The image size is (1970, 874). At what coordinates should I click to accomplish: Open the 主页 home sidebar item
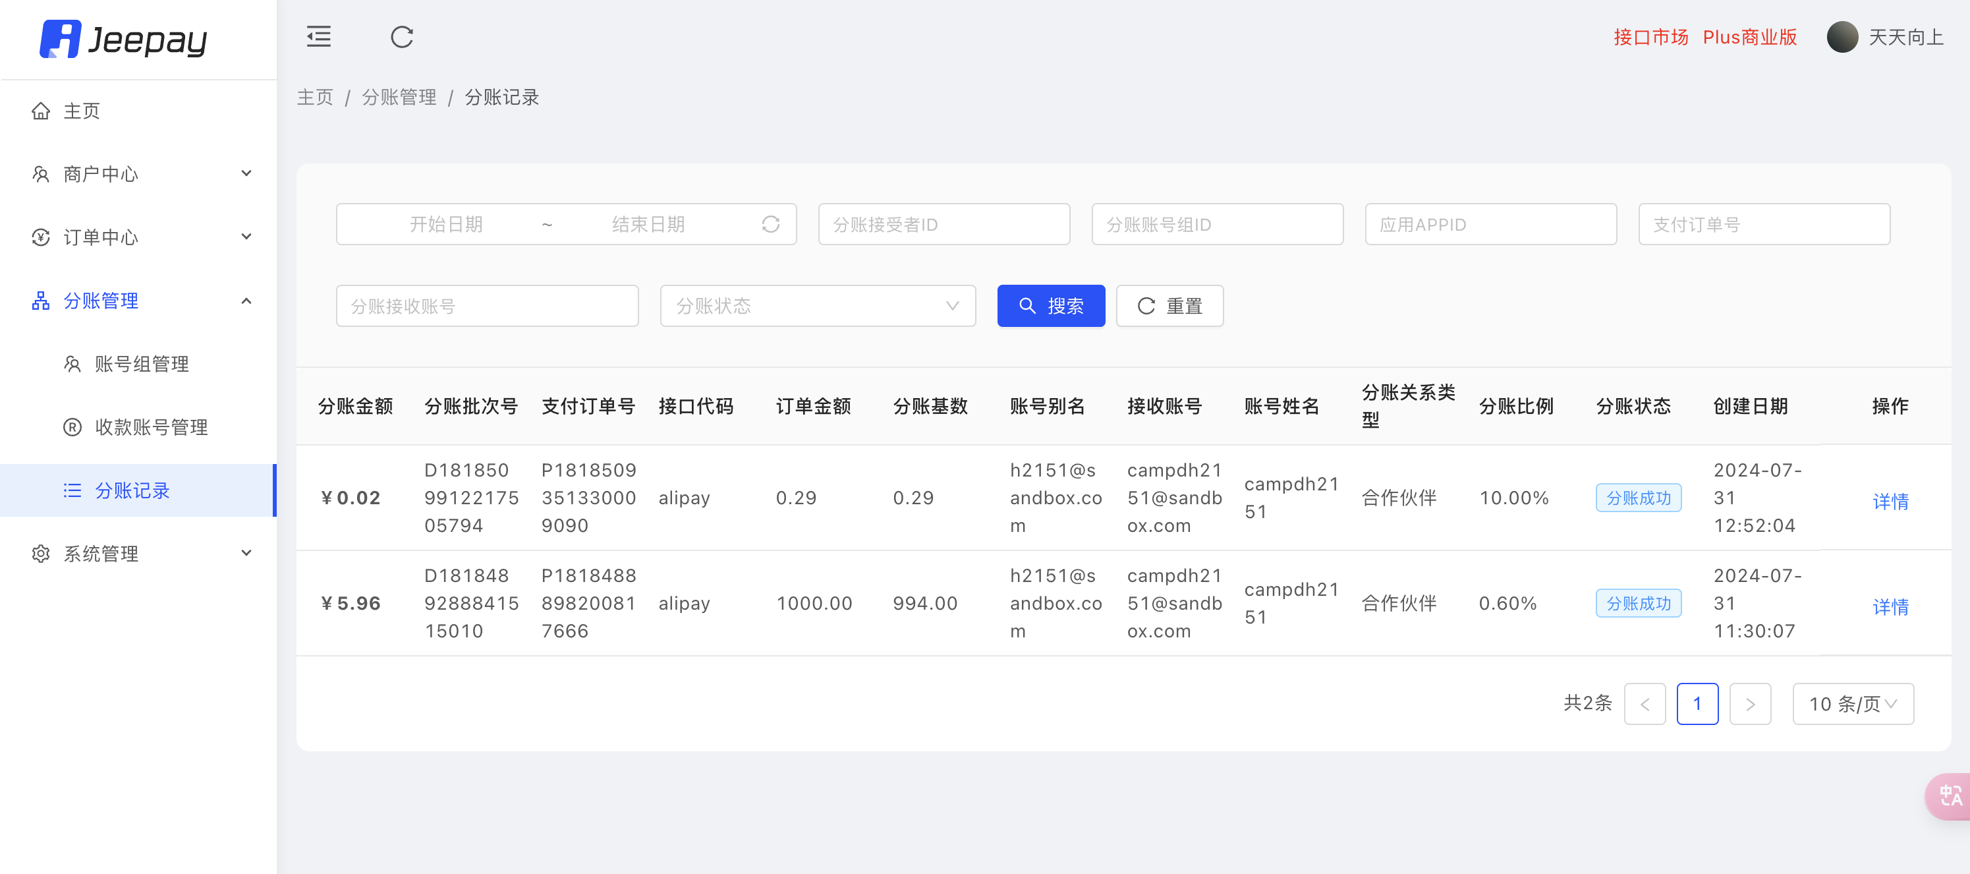tap(82, 111)
